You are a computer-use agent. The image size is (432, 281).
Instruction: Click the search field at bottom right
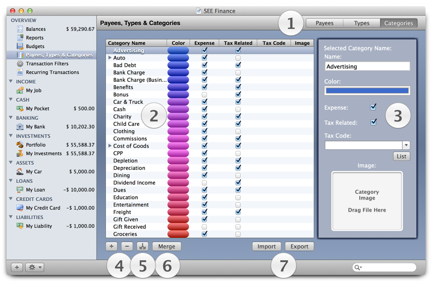tap(384, 267)
